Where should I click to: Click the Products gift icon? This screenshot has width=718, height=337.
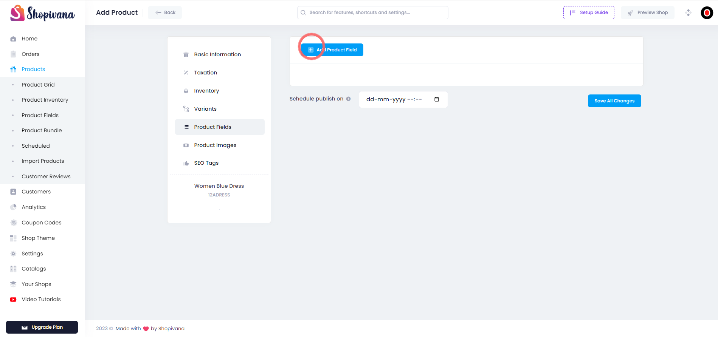(x=13, y=69)
